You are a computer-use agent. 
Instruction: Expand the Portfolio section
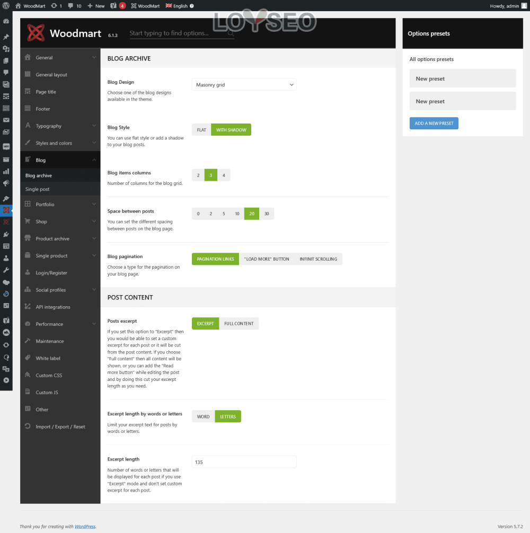tap(60, 205)
